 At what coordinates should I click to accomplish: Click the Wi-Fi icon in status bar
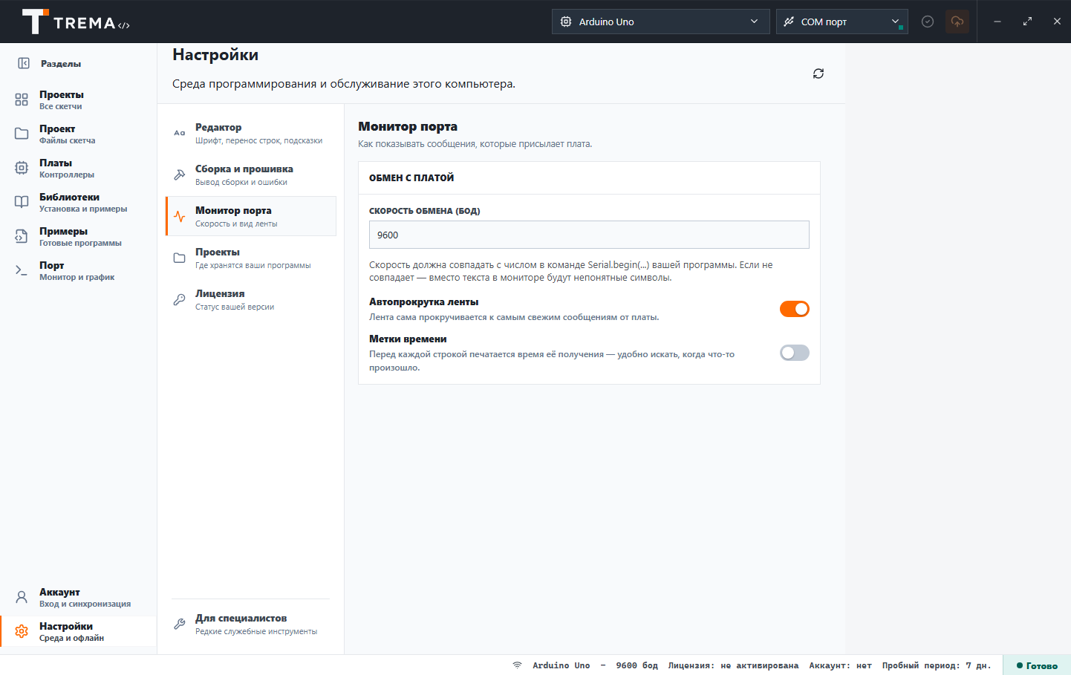point(517,665)
